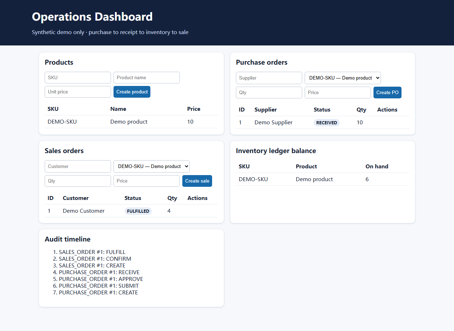
Task: Click quantity 10 in purchase orders row
Action: point(360,122)
